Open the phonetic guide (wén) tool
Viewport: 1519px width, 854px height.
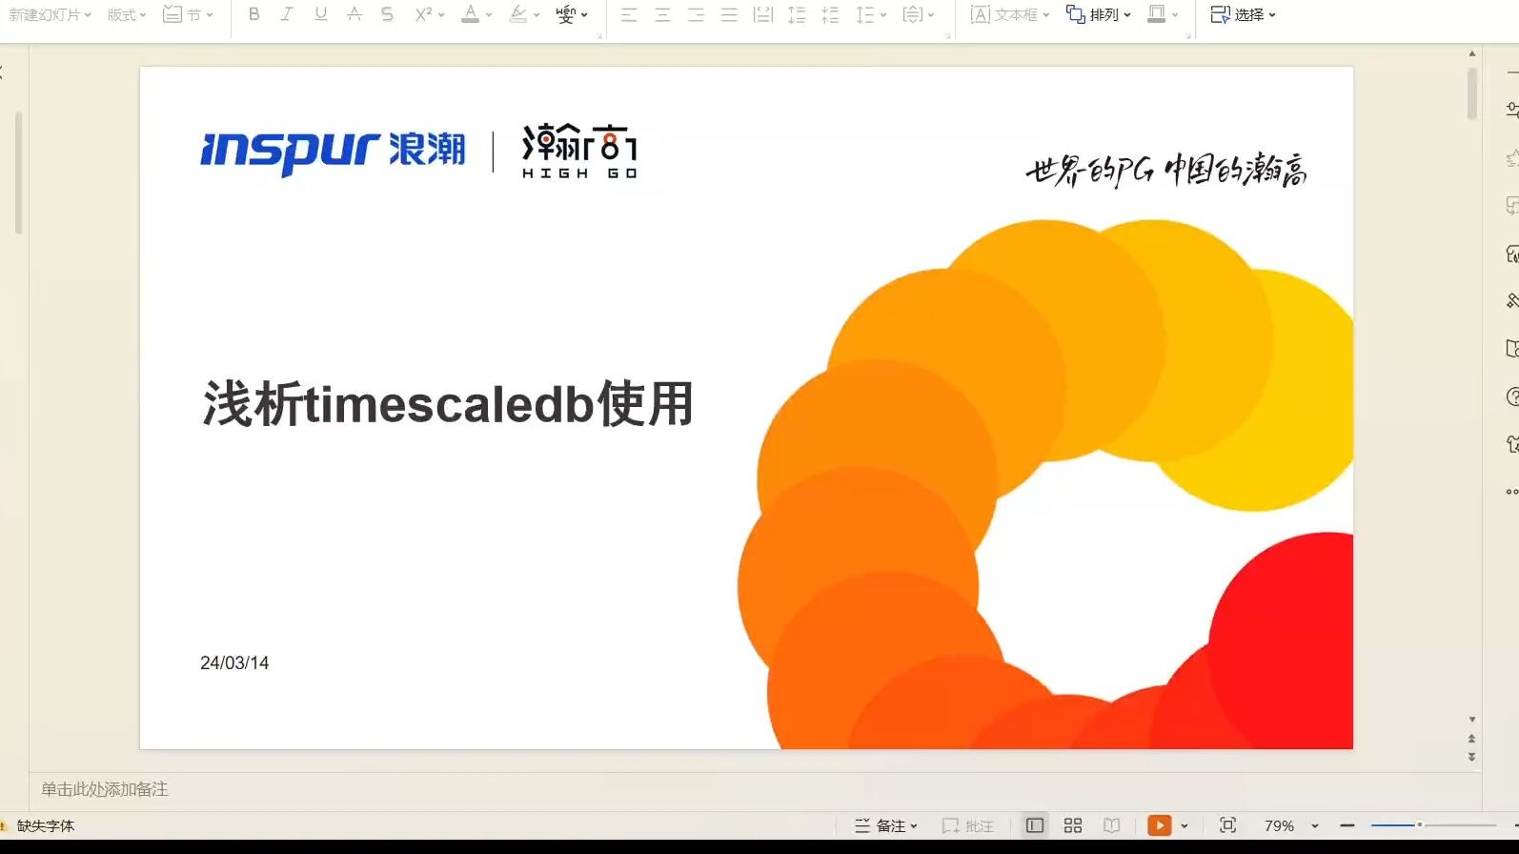(566, 14)
